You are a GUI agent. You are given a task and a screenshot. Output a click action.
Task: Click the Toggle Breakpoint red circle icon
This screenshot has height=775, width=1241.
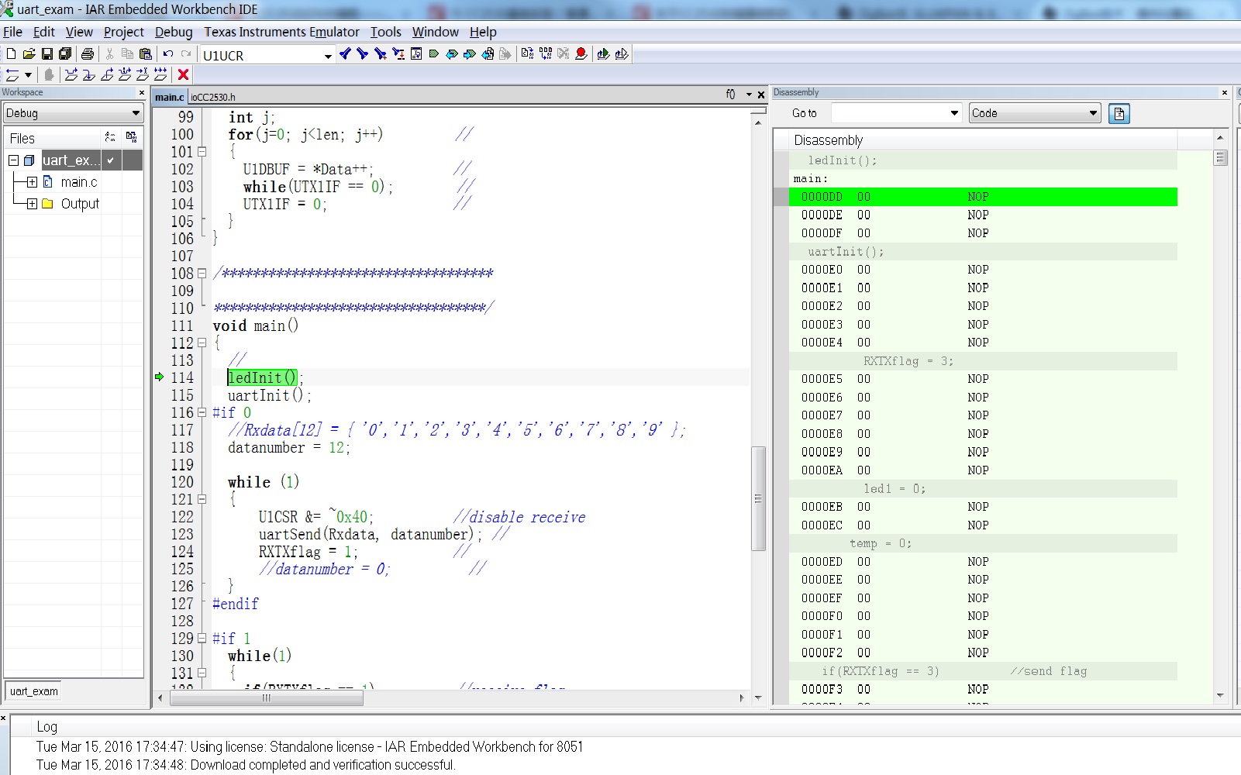coord(581,53)
